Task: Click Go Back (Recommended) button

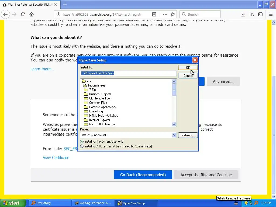Action: 143,175
